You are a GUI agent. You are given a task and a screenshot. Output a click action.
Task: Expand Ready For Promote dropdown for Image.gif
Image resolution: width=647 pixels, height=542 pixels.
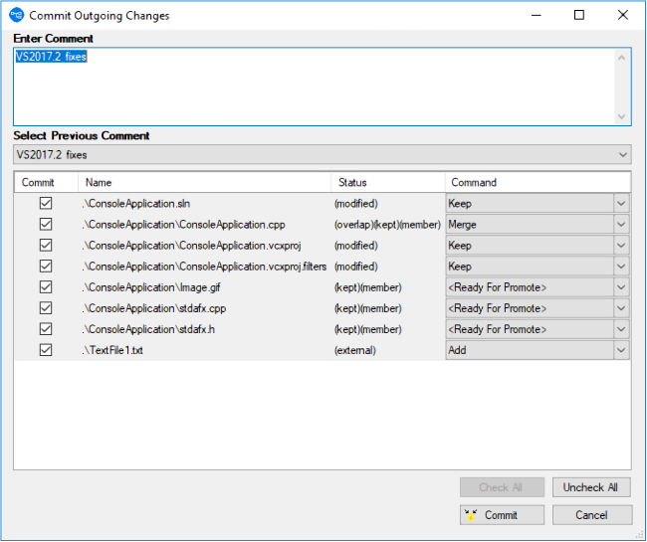[x=621, y=287]
